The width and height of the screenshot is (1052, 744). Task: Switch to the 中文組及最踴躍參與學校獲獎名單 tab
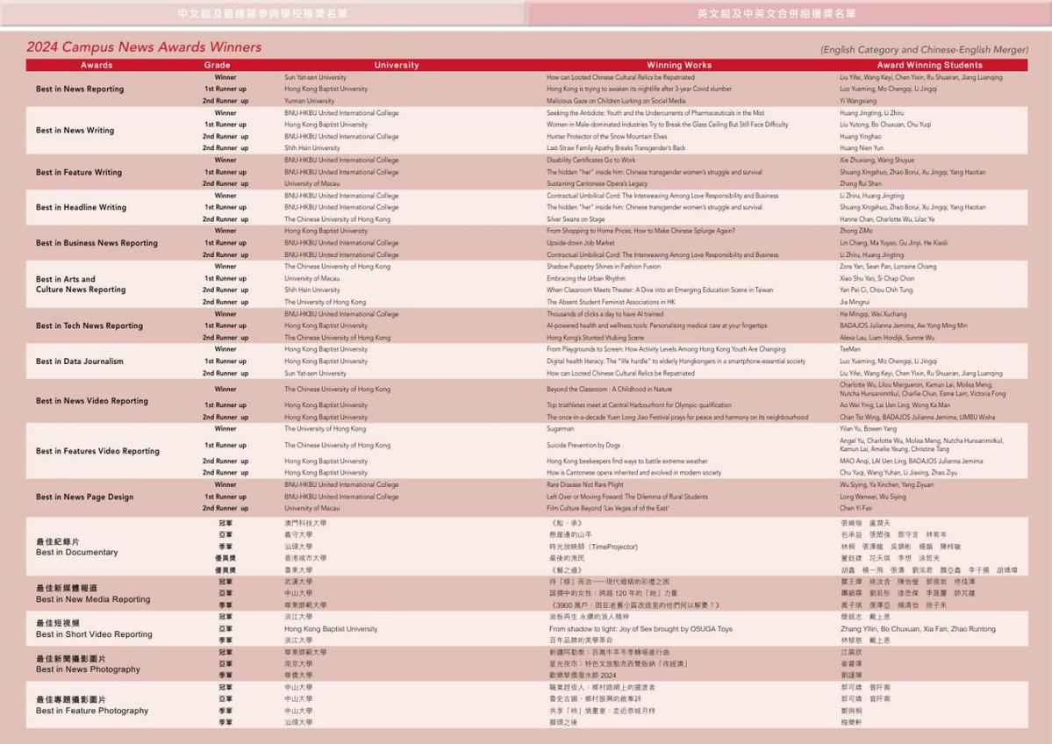(x=263, y=14)
